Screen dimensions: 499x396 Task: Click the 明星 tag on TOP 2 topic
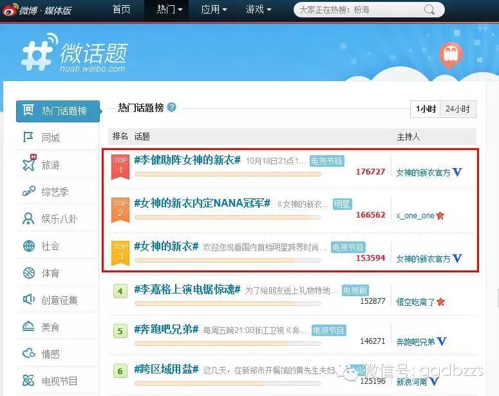342,204
